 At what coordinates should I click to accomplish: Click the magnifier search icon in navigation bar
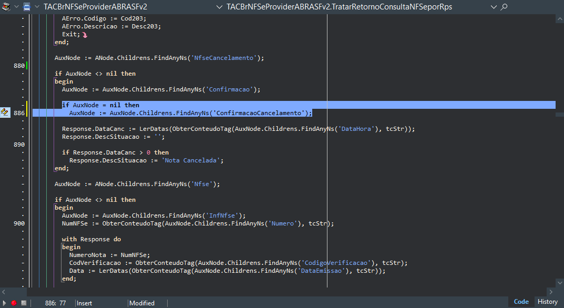[504, 6]
